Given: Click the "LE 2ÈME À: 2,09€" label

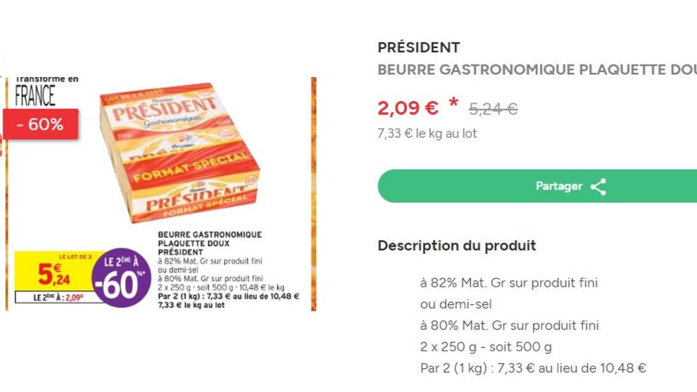Looking at the screenshot, I should [59, 296].
